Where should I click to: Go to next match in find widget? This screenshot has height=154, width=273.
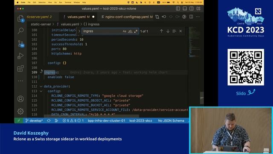(x=168, y=31)
